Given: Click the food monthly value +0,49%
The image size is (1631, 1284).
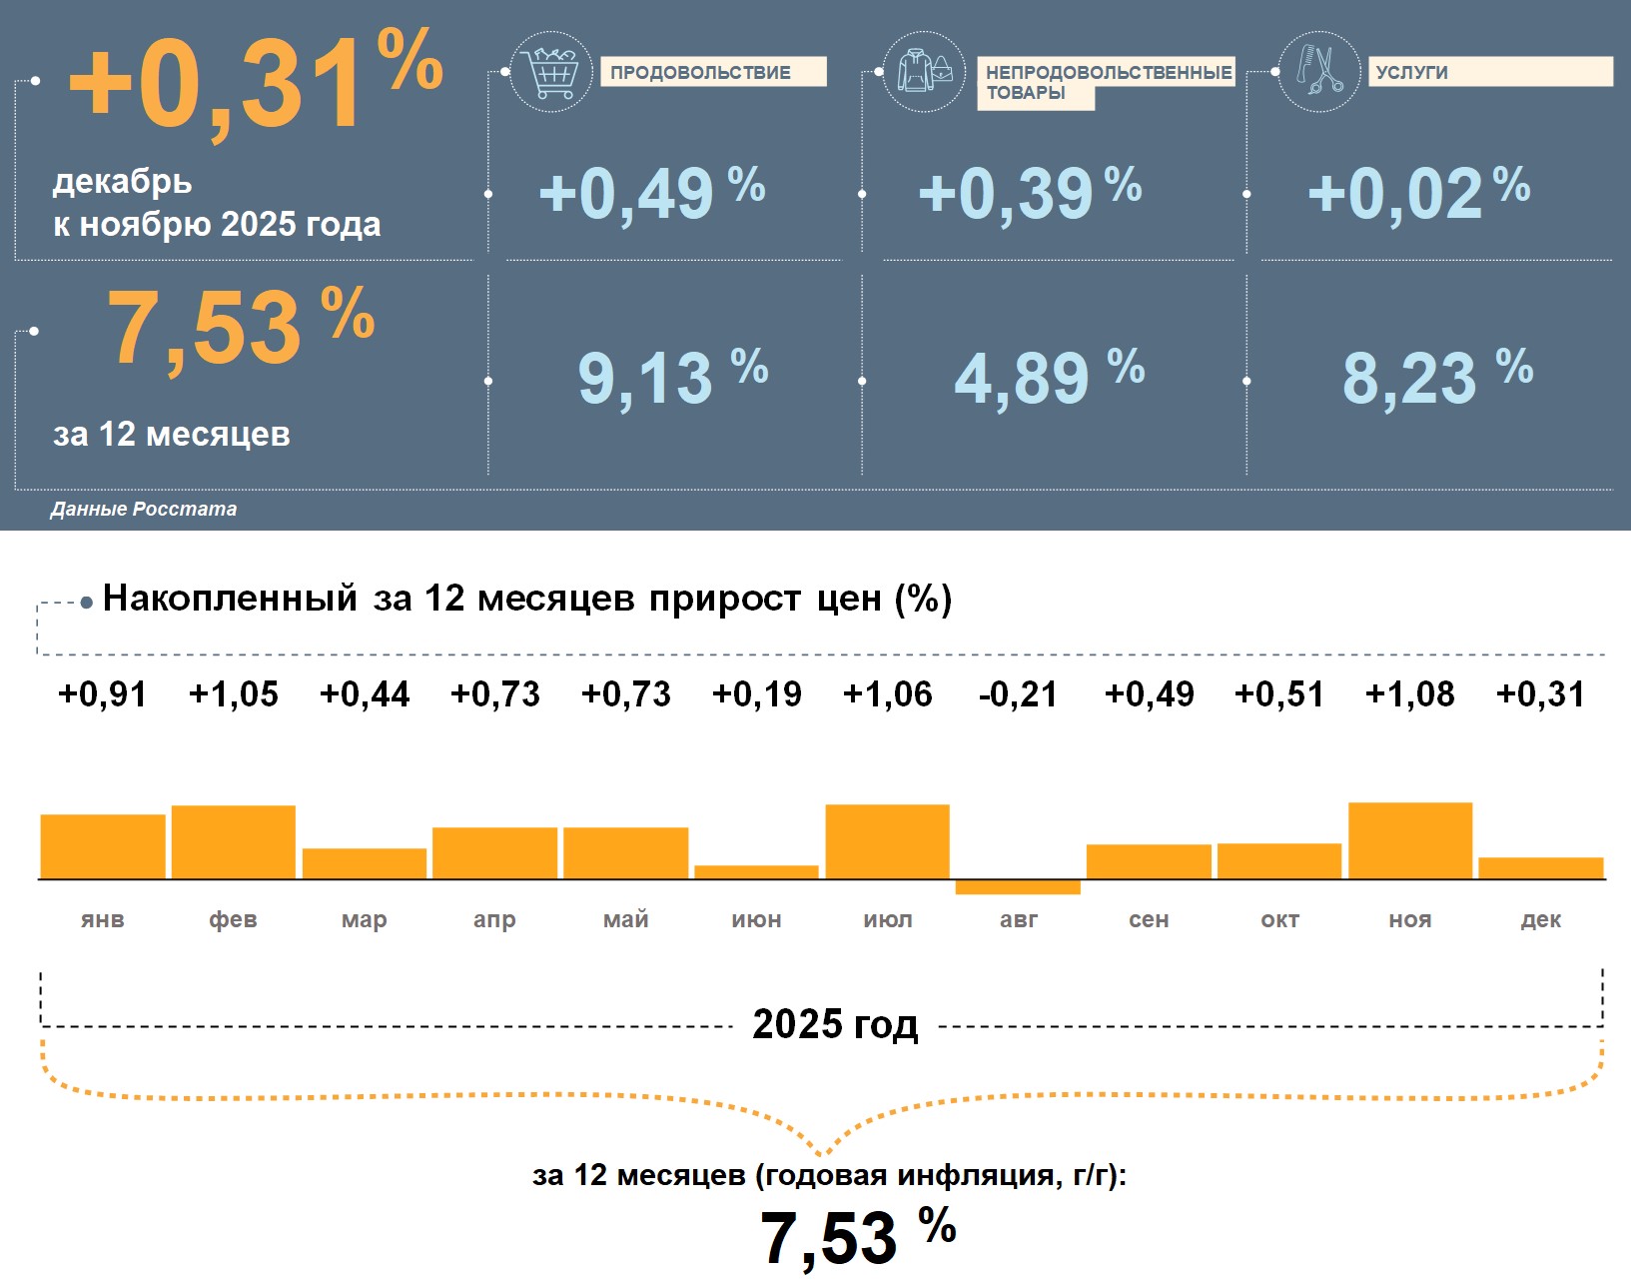Looking at the screenshot, I should coord(651,193).
